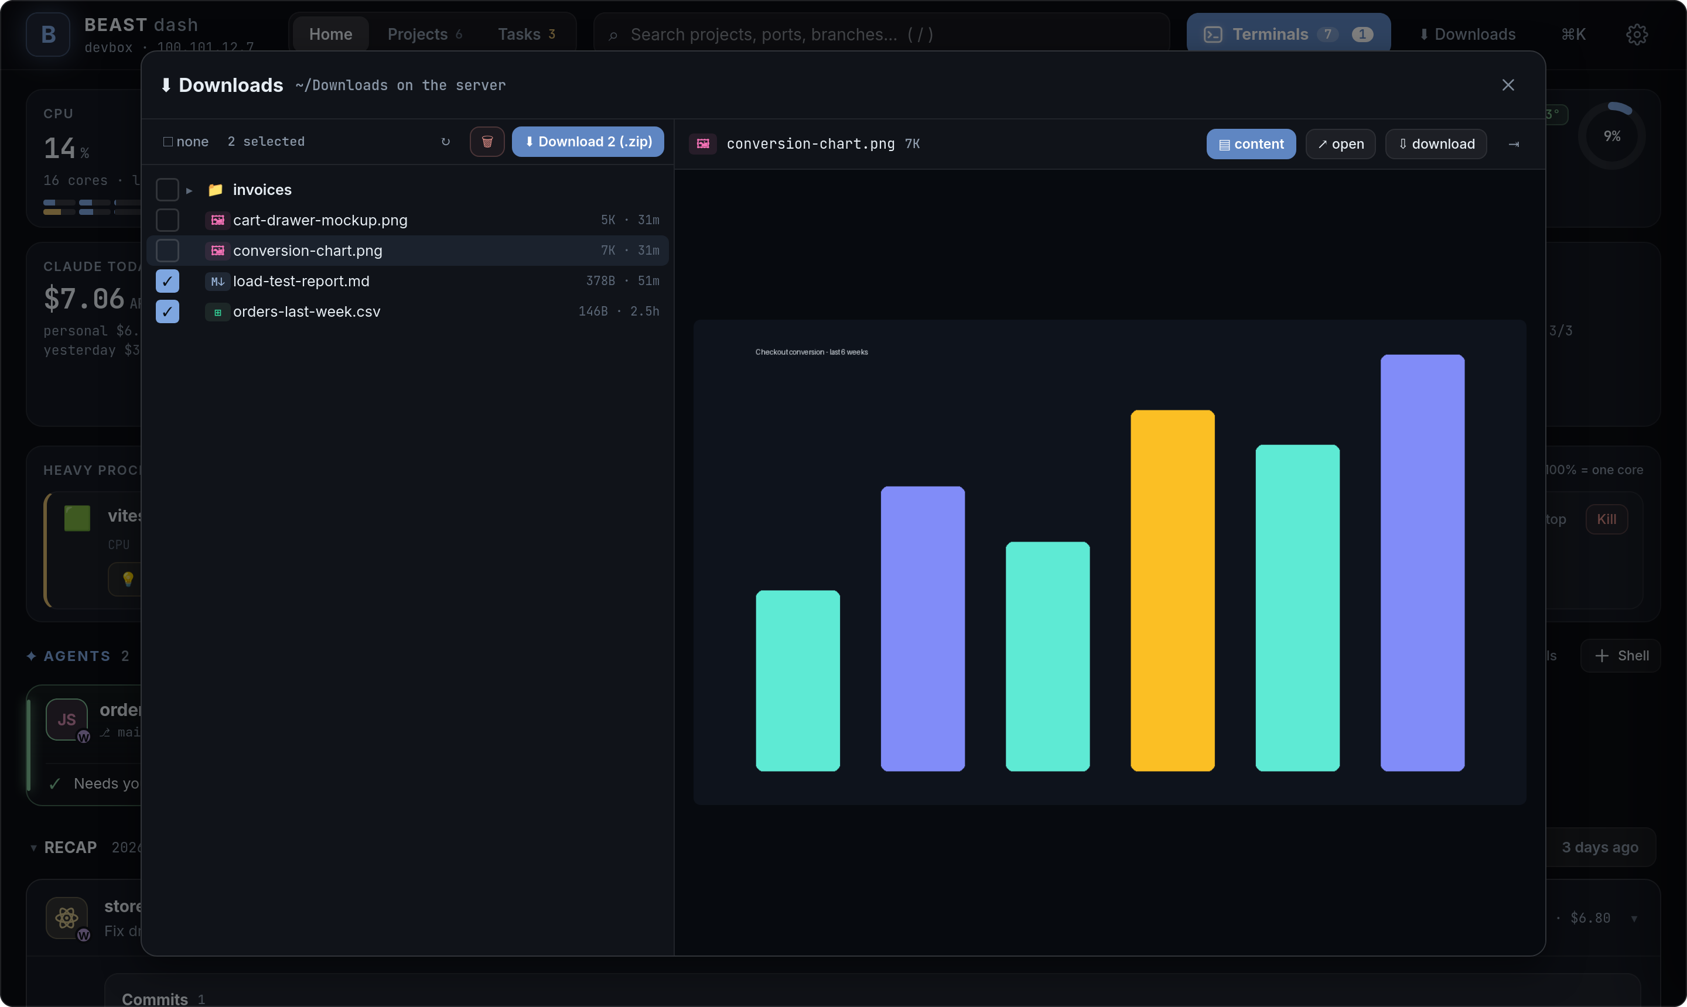1687x1007 pixels.
Task: Click the Kill process button
Action: [x=1606, y=519]
